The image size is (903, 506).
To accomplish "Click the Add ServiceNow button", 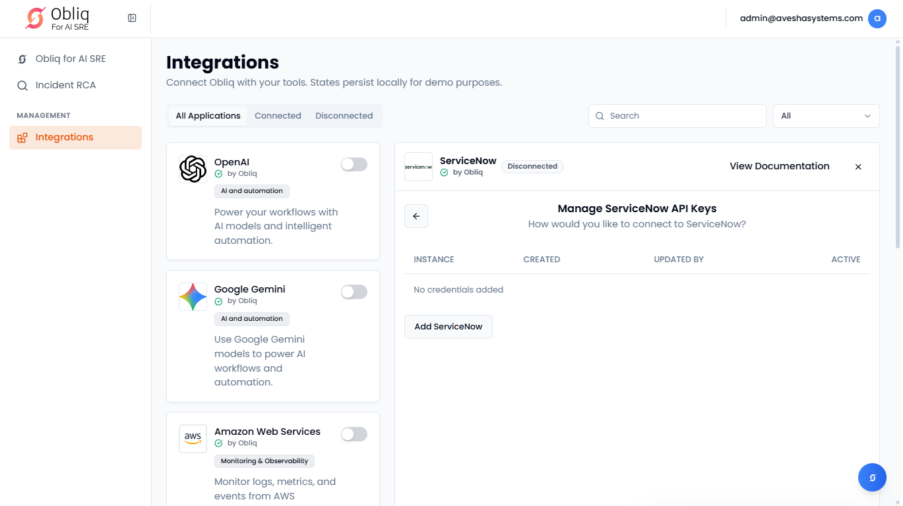I will [x=449, y=327].
